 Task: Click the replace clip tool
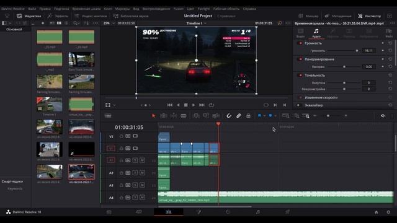click(216, 116)
